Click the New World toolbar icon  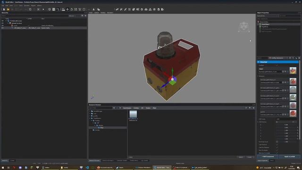pyautogui.click(x=4, y=9)
